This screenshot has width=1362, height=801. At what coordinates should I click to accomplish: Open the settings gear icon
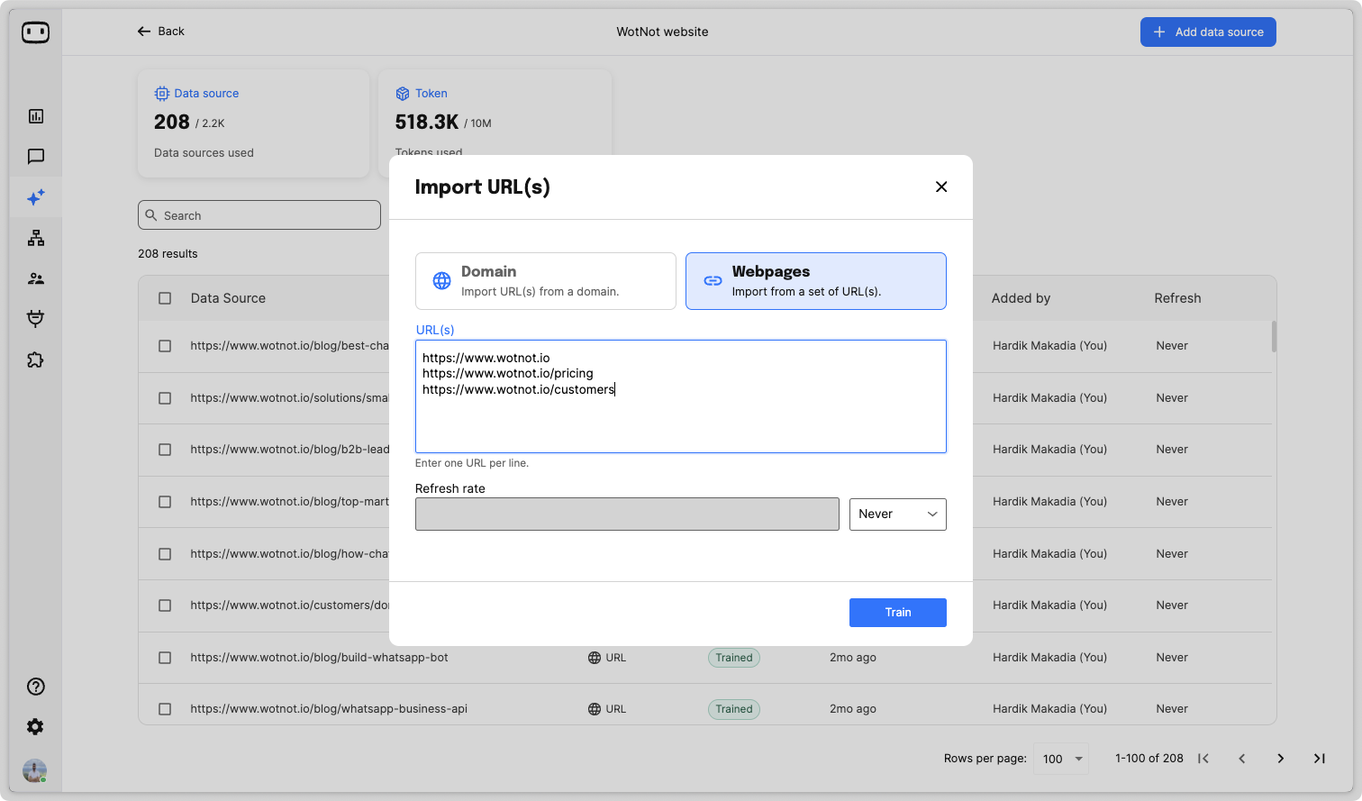36,727
